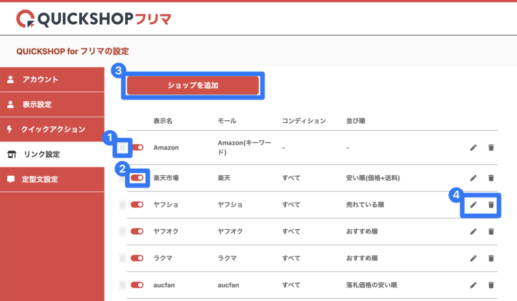Turn off the ヤフショ toggle switch
Viewport: 517px width, 301px height.
[137, 205]
